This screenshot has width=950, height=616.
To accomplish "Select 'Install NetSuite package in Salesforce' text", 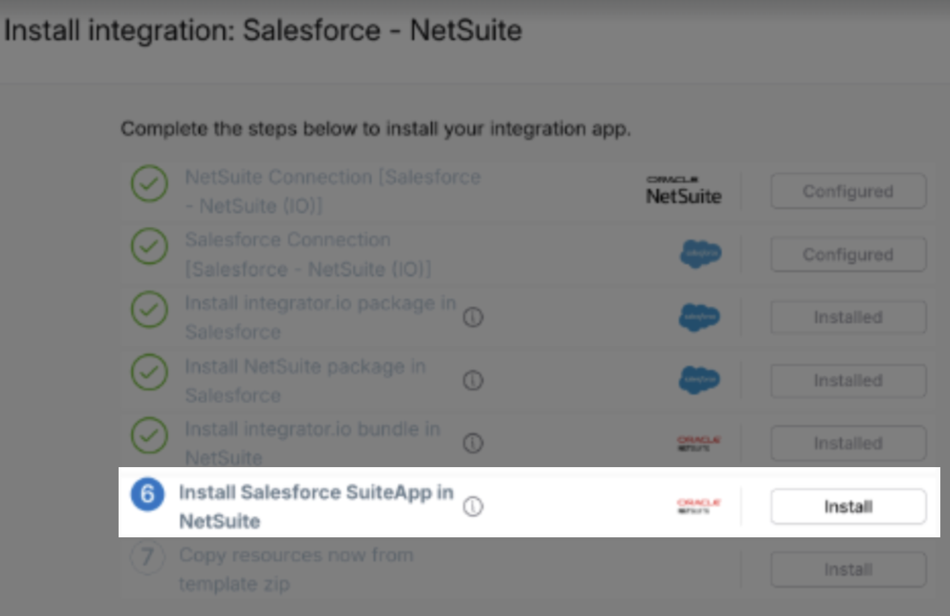I will [306, 381].
